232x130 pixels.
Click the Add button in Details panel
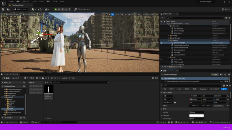coord(215,75)
